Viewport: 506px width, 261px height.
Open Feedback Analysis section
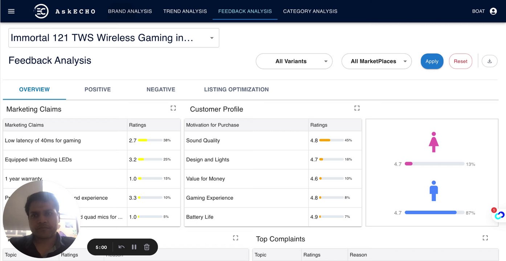[x=245, y=11]
